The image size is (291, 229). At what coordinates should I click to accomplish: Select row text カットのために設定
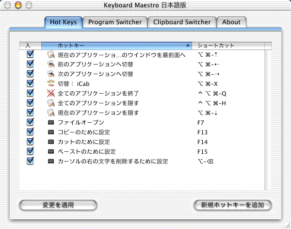(84, 142)
